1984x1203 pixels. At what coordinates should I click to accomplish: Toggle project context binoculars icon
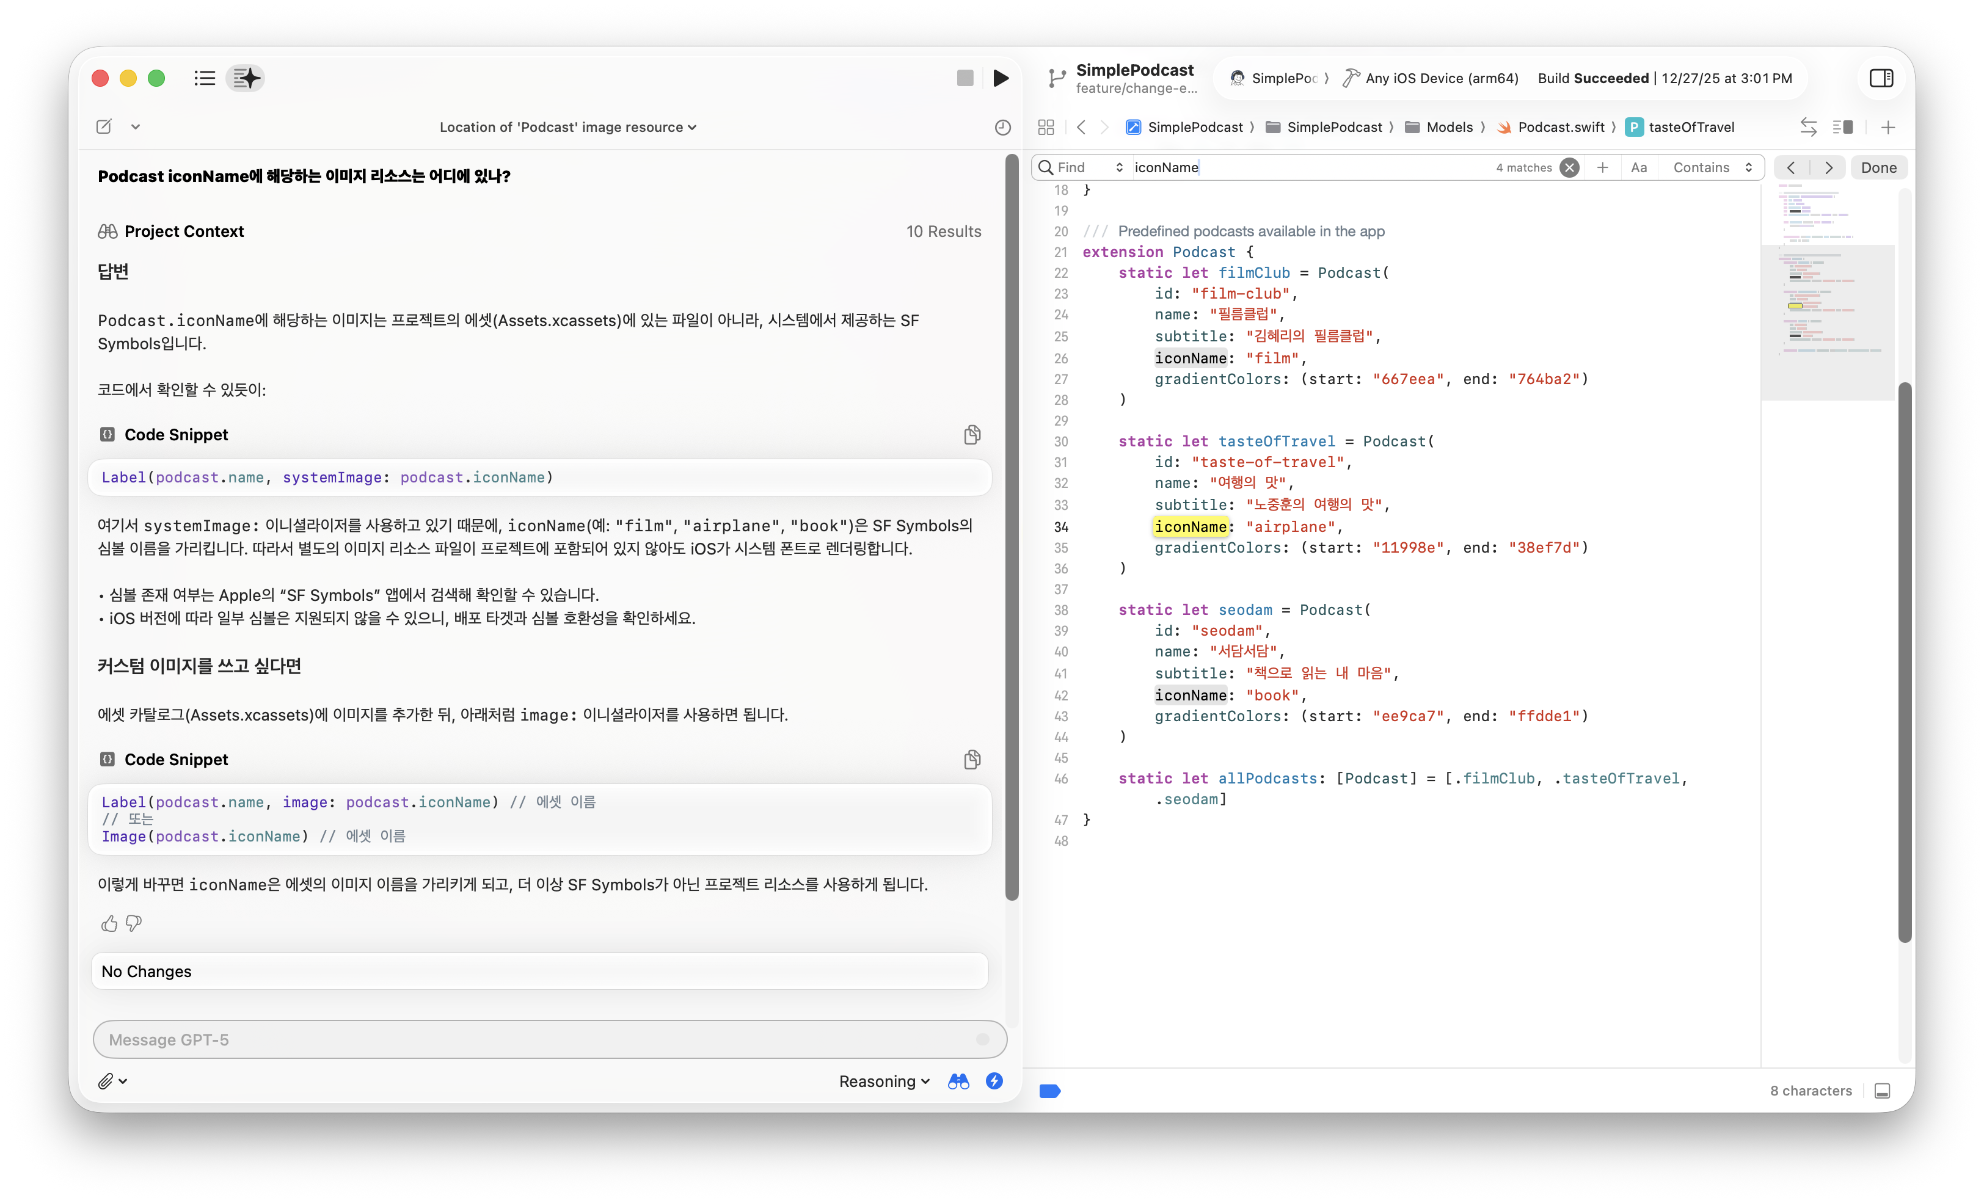click(x=958, y=1081)
